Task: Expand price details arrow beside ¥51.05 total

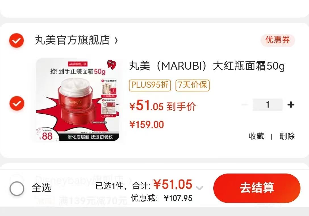Action: coord(199,188)
